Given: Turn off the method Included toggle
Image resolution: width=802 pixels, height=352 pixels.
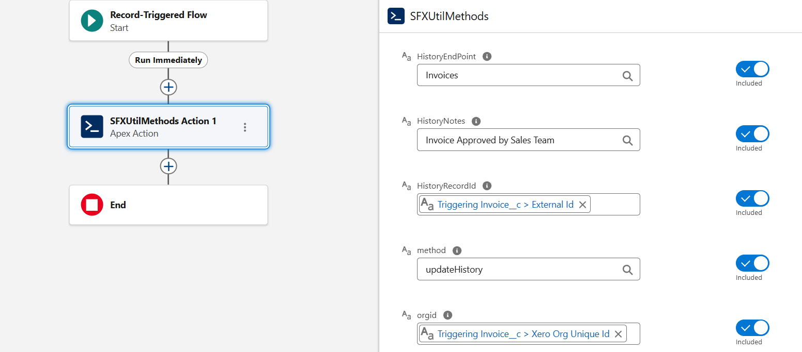Looking at the screenshot, I should 752,263.
